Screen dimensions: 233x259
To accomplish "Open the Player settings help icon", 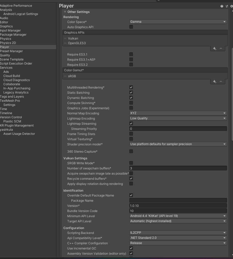I will pos(222,6).
